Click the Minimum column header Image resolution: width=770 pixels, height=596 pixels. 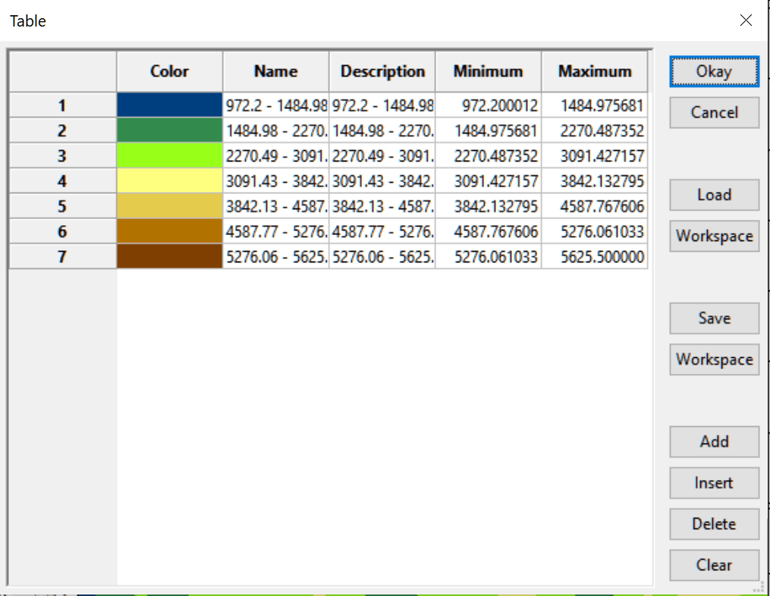click(x=488, y=72)
